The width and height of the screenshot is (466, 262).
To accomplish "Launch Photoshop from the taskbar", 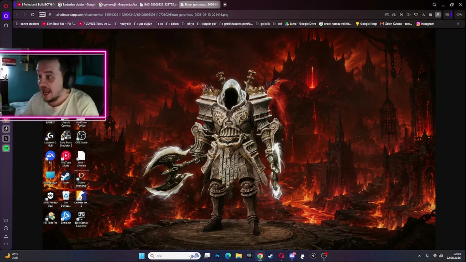I will point(217,256).
